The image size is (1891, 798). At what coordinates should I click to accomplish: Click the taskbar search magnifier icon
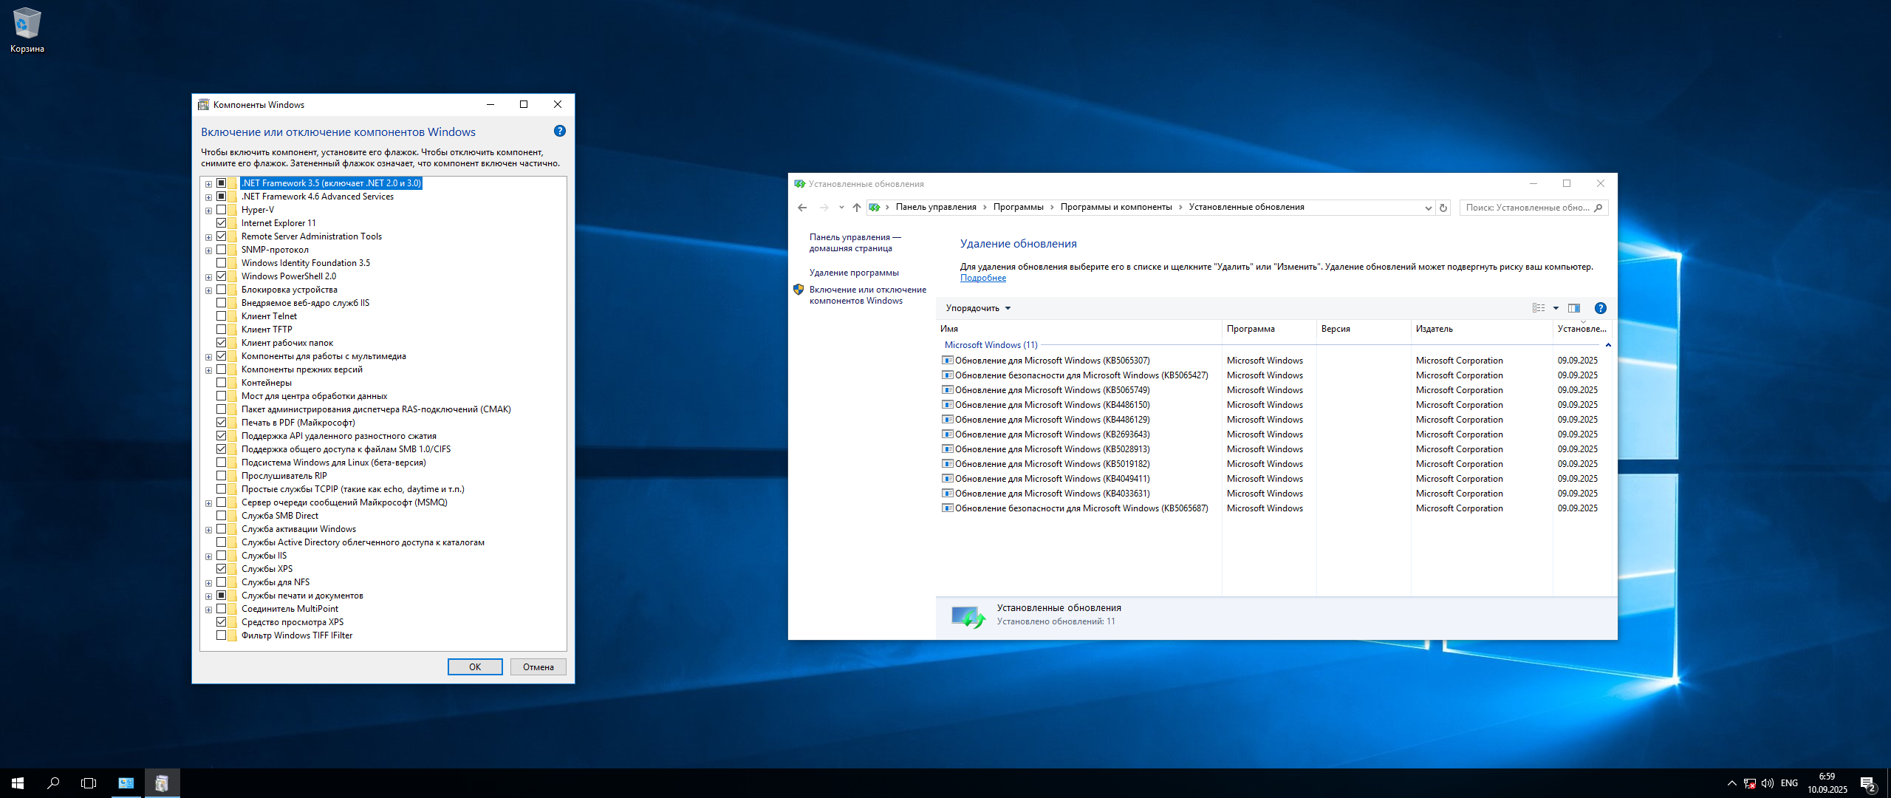53,783
